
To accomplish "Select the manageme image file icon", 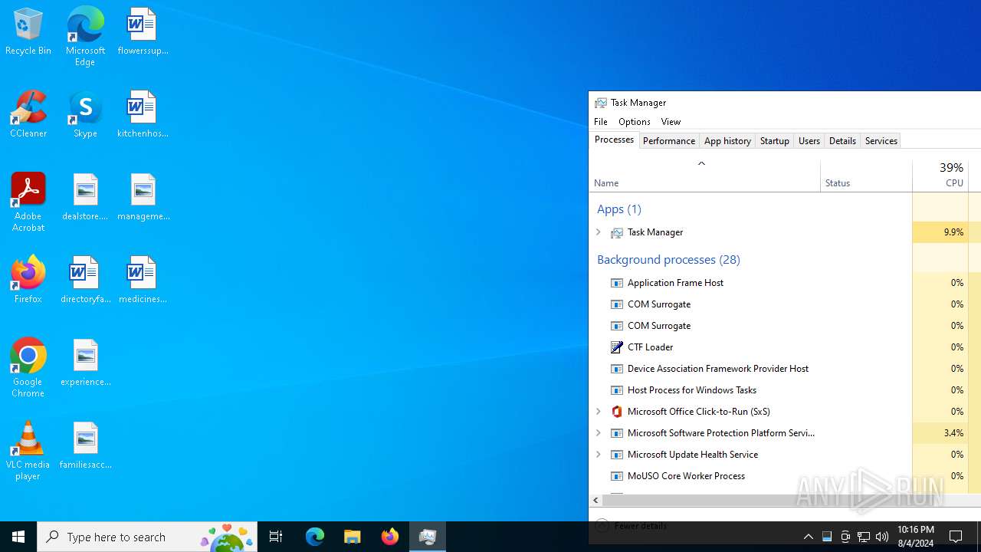I will pyautogui.click(x=143, y=198).
